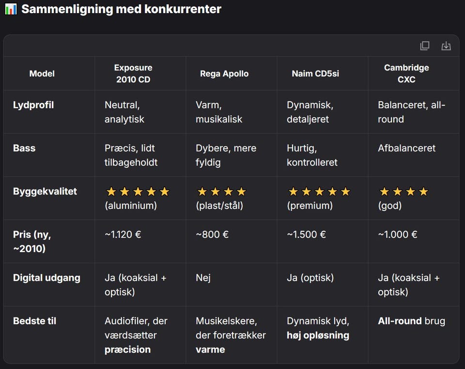Click the Cambridge CXC star rating
Screen dimensions: 465x369
[x=404, y=192]
